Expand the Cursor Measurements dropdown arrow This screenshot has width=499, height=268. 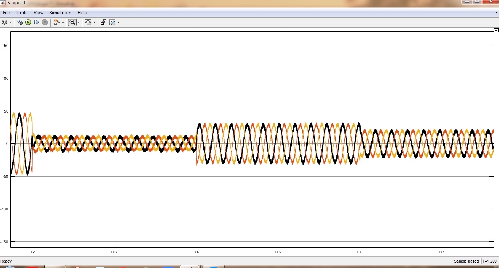[118, 22]
